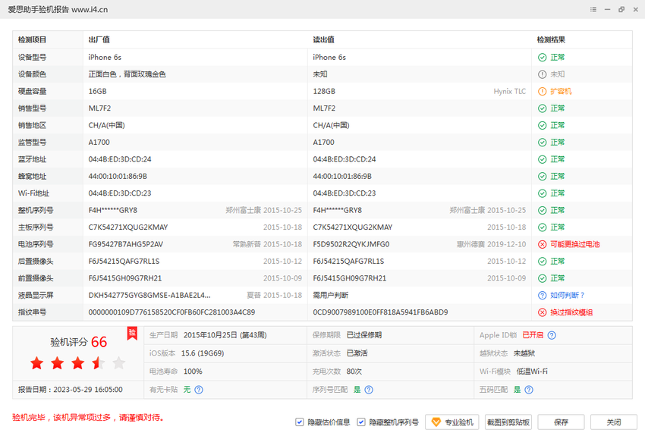
Task: Click the green check icon in 蜂窝地址 row
Action: (542, 177)
